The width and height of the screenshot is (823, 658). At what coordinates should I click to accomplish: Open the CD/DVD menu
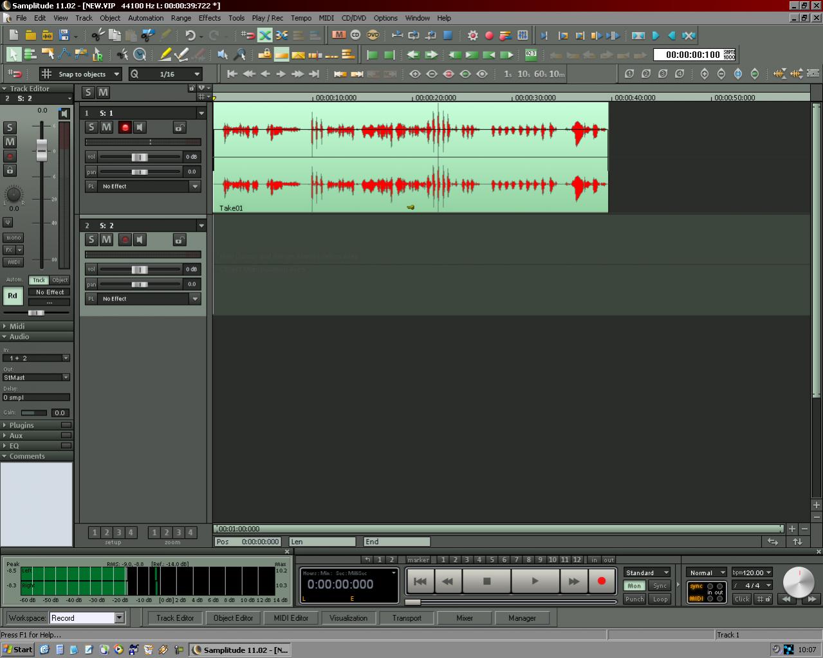coord(354,18)
